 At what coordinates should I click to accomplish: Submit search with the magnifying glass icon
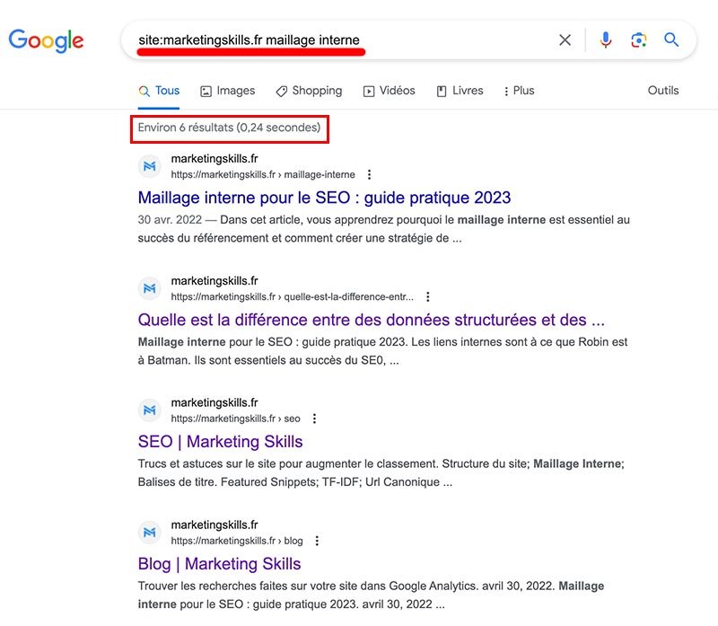(671, 40)
